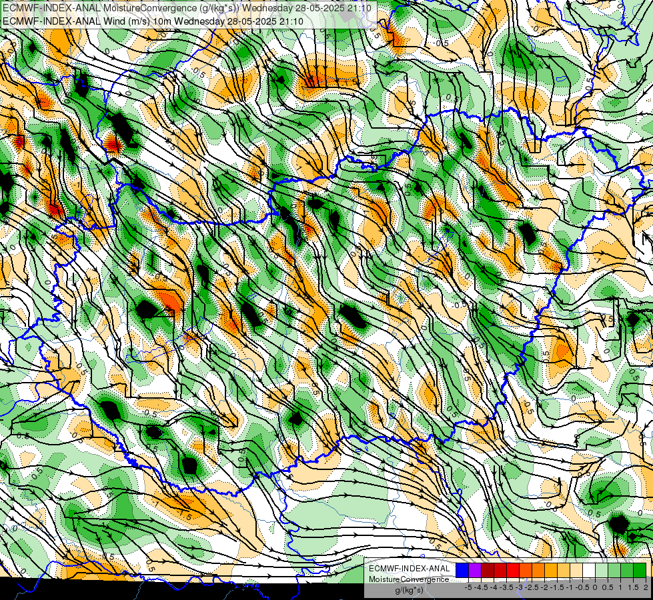The image size is (653, 600).
Task: Click the legend MoistureConvergence label
Action: click(x=409, y=579)
